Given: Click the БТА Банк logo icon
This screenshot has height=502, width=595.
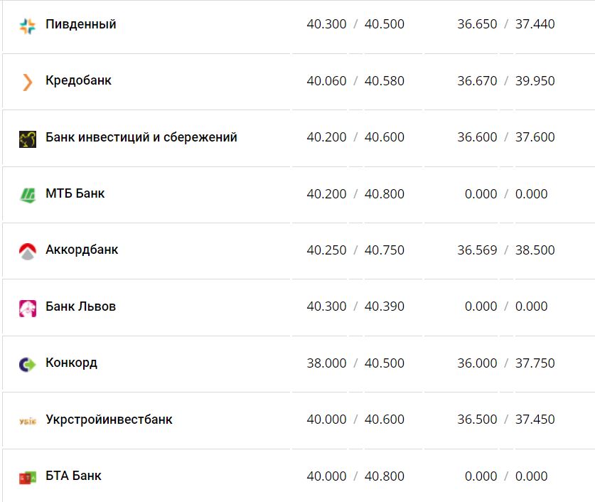Looking at the screenshot, I should [x=27, y=477].
